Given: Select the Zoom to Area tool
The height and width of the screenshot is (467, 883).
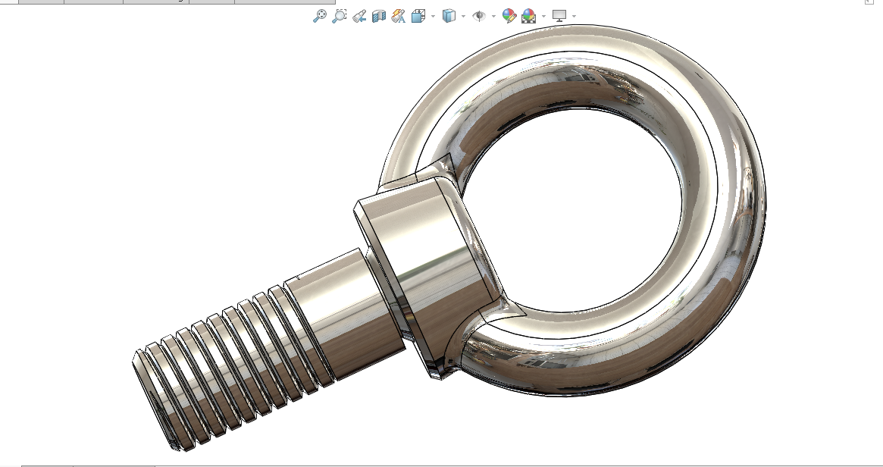Looking at the screenshot, I should [339, 16].
